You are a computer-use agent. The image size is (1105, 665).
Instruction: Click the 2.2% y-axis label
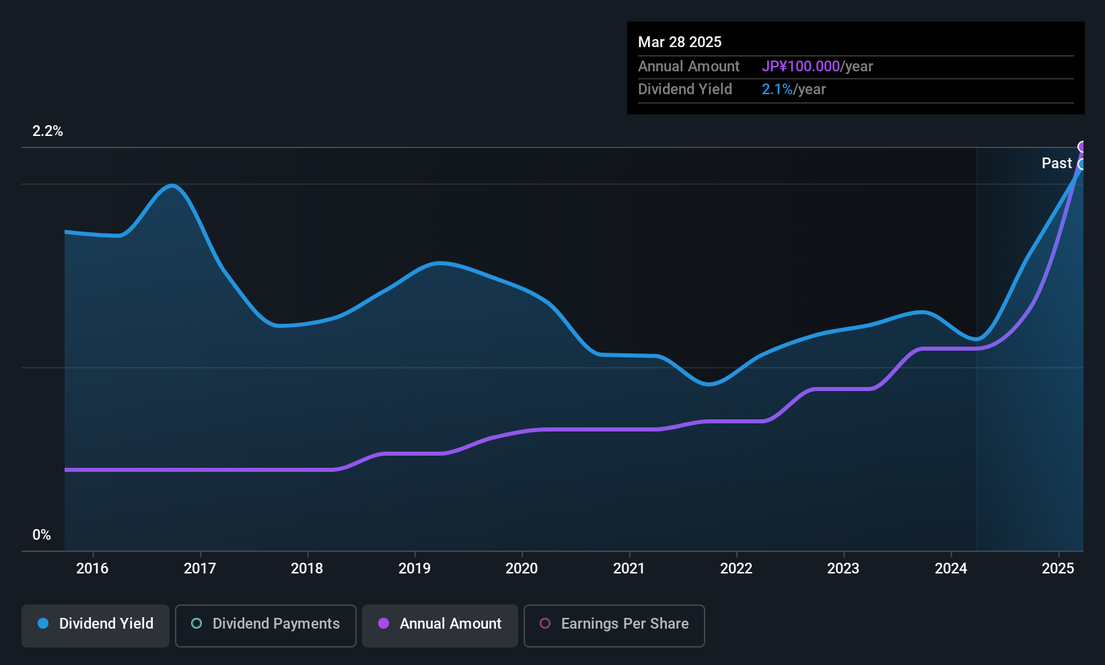48,131
